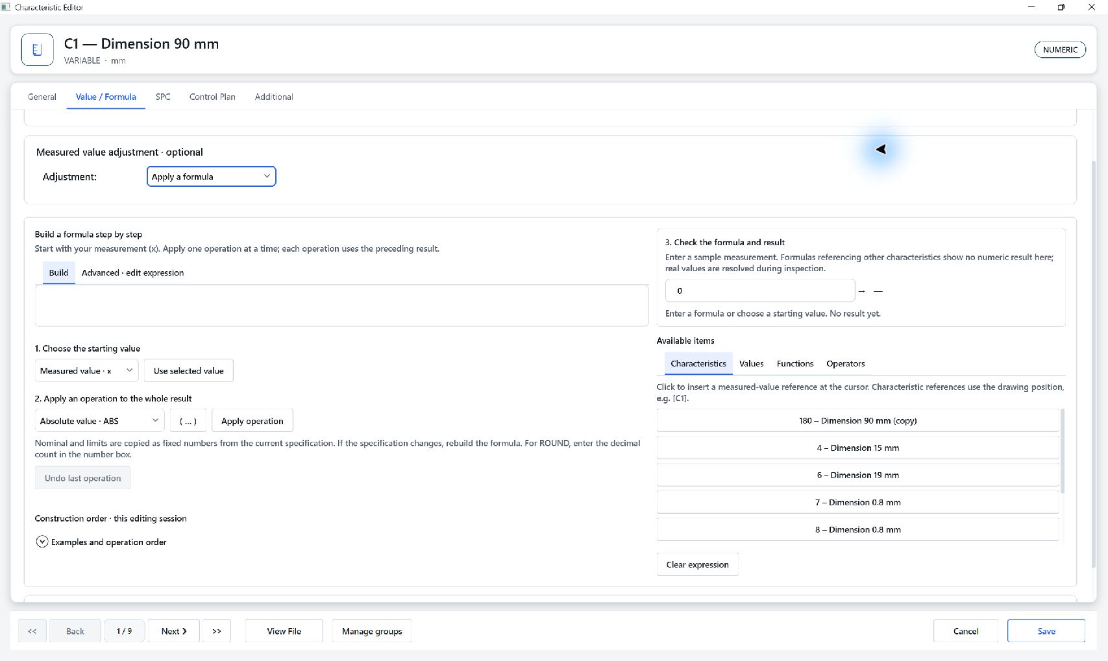Screen dimensions: 1108x661
Task: Click the sample measurement input field
Action: tap(760, 291)
